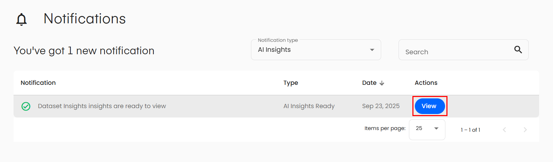Click the AI Insights dropdown arrow
Viewport: 553px width, 162px height.
click(x=372, y=50)
